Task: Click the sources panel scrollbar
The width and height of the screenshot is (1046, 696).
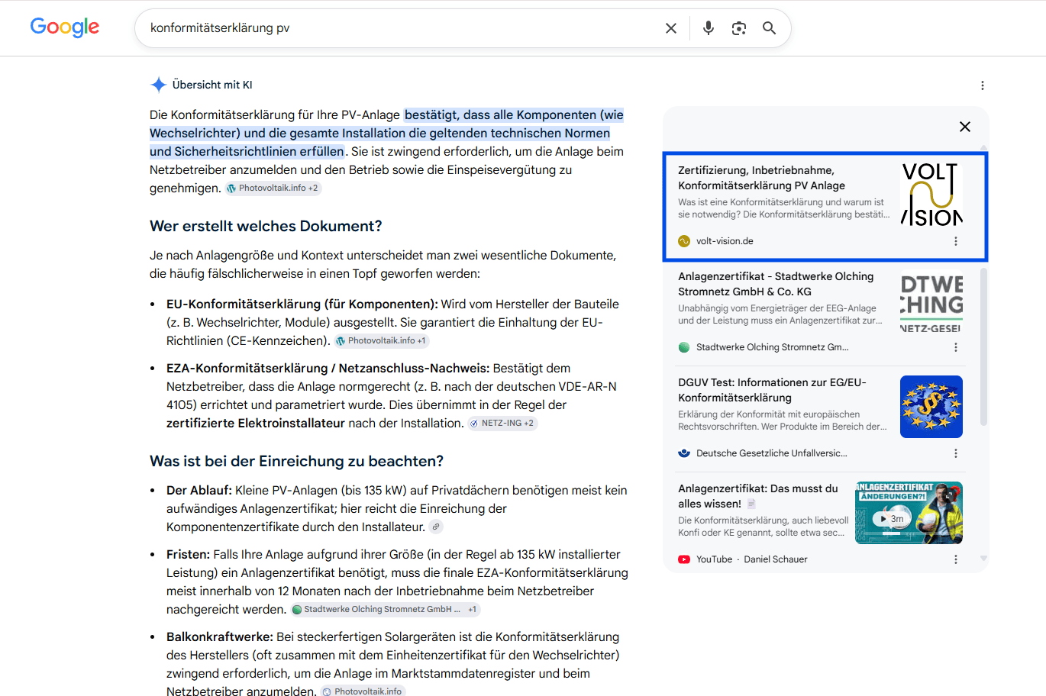Action: [983, 346]
